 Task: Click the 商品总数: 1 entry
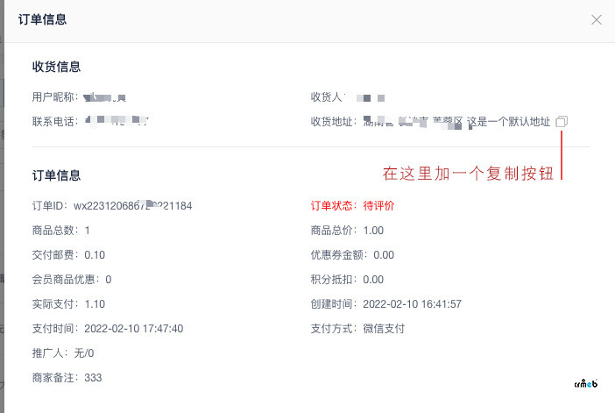pyautogui.click(x=60, y=231)
